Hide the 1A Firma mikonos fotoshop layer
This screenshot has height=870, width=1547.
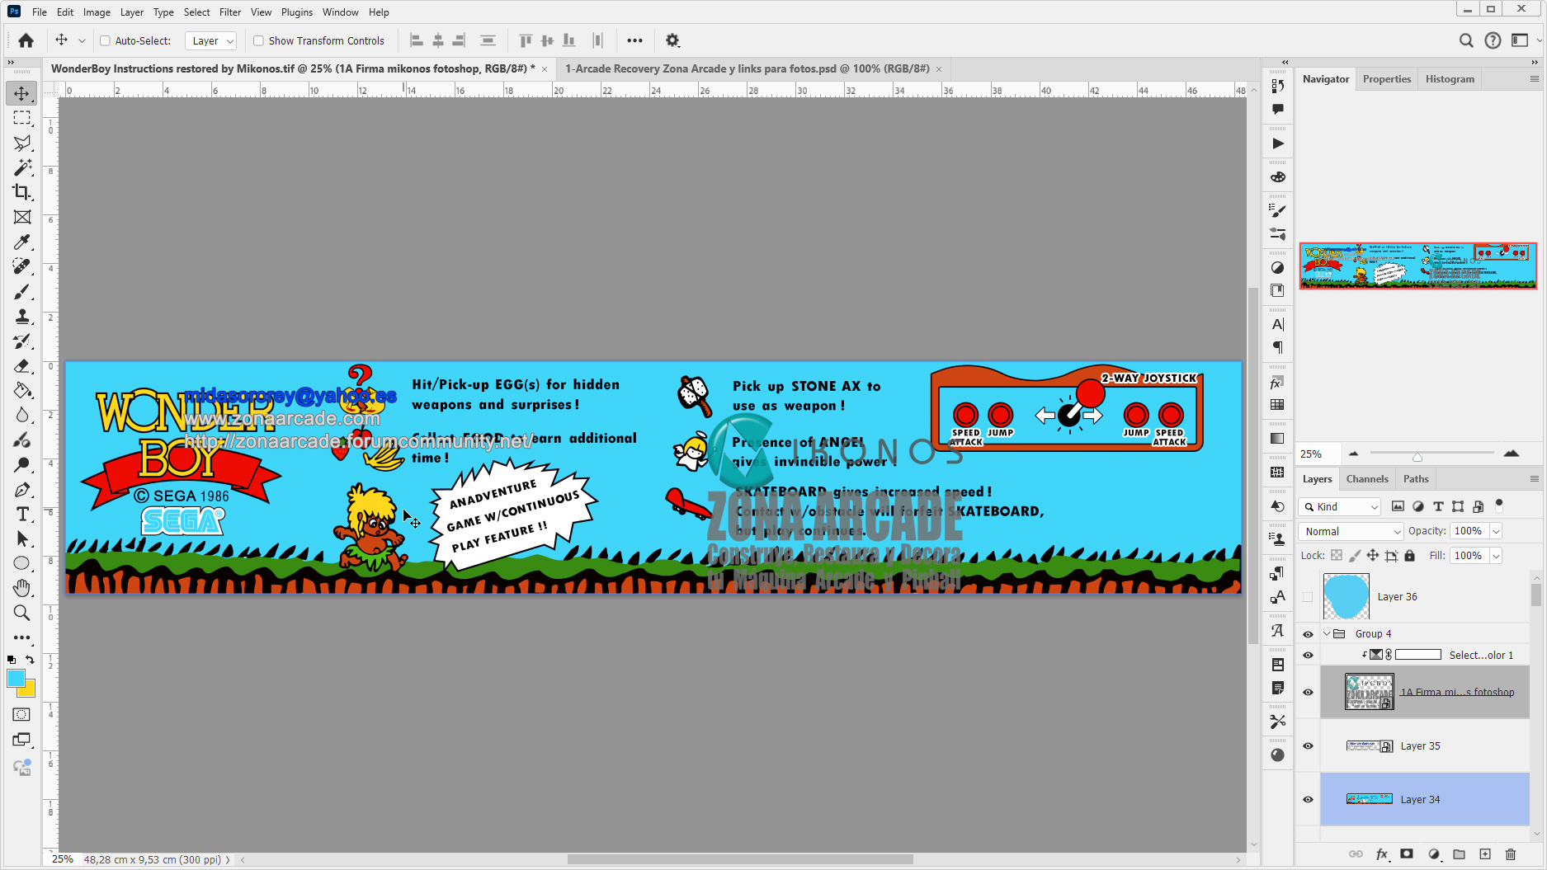click(x=1308, y=692)
